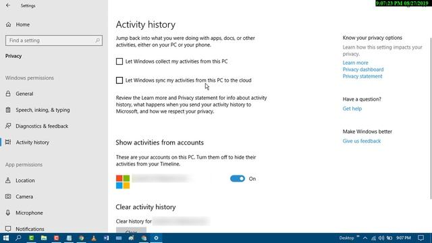Open the Windows Start menu
This screenshot has width=432, height=243.
pyautogui.click(x=6, y=238)
